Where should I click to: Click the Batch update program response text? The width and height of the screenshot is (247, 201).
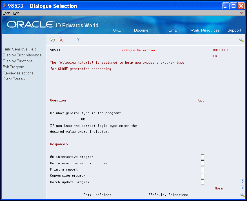click(70, 182)
